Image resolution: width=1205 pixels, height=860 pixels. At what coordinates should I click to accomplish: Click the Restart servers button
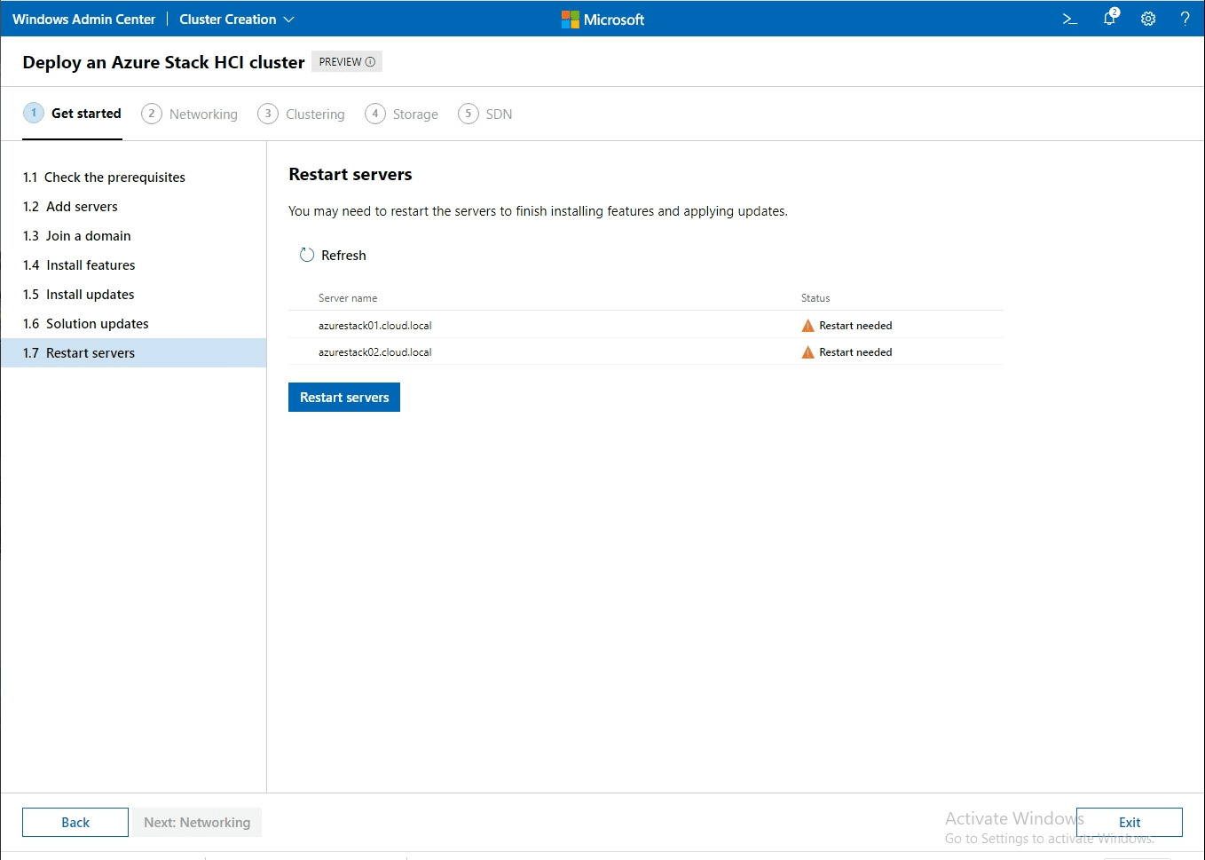tap(343, 397)
